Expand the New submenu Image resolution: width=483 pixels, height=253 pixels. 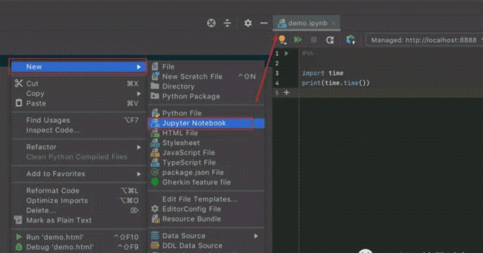point(78,67)
